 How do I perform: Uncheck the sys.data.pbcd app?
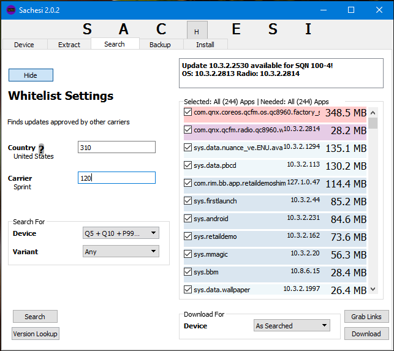point(188,165)
